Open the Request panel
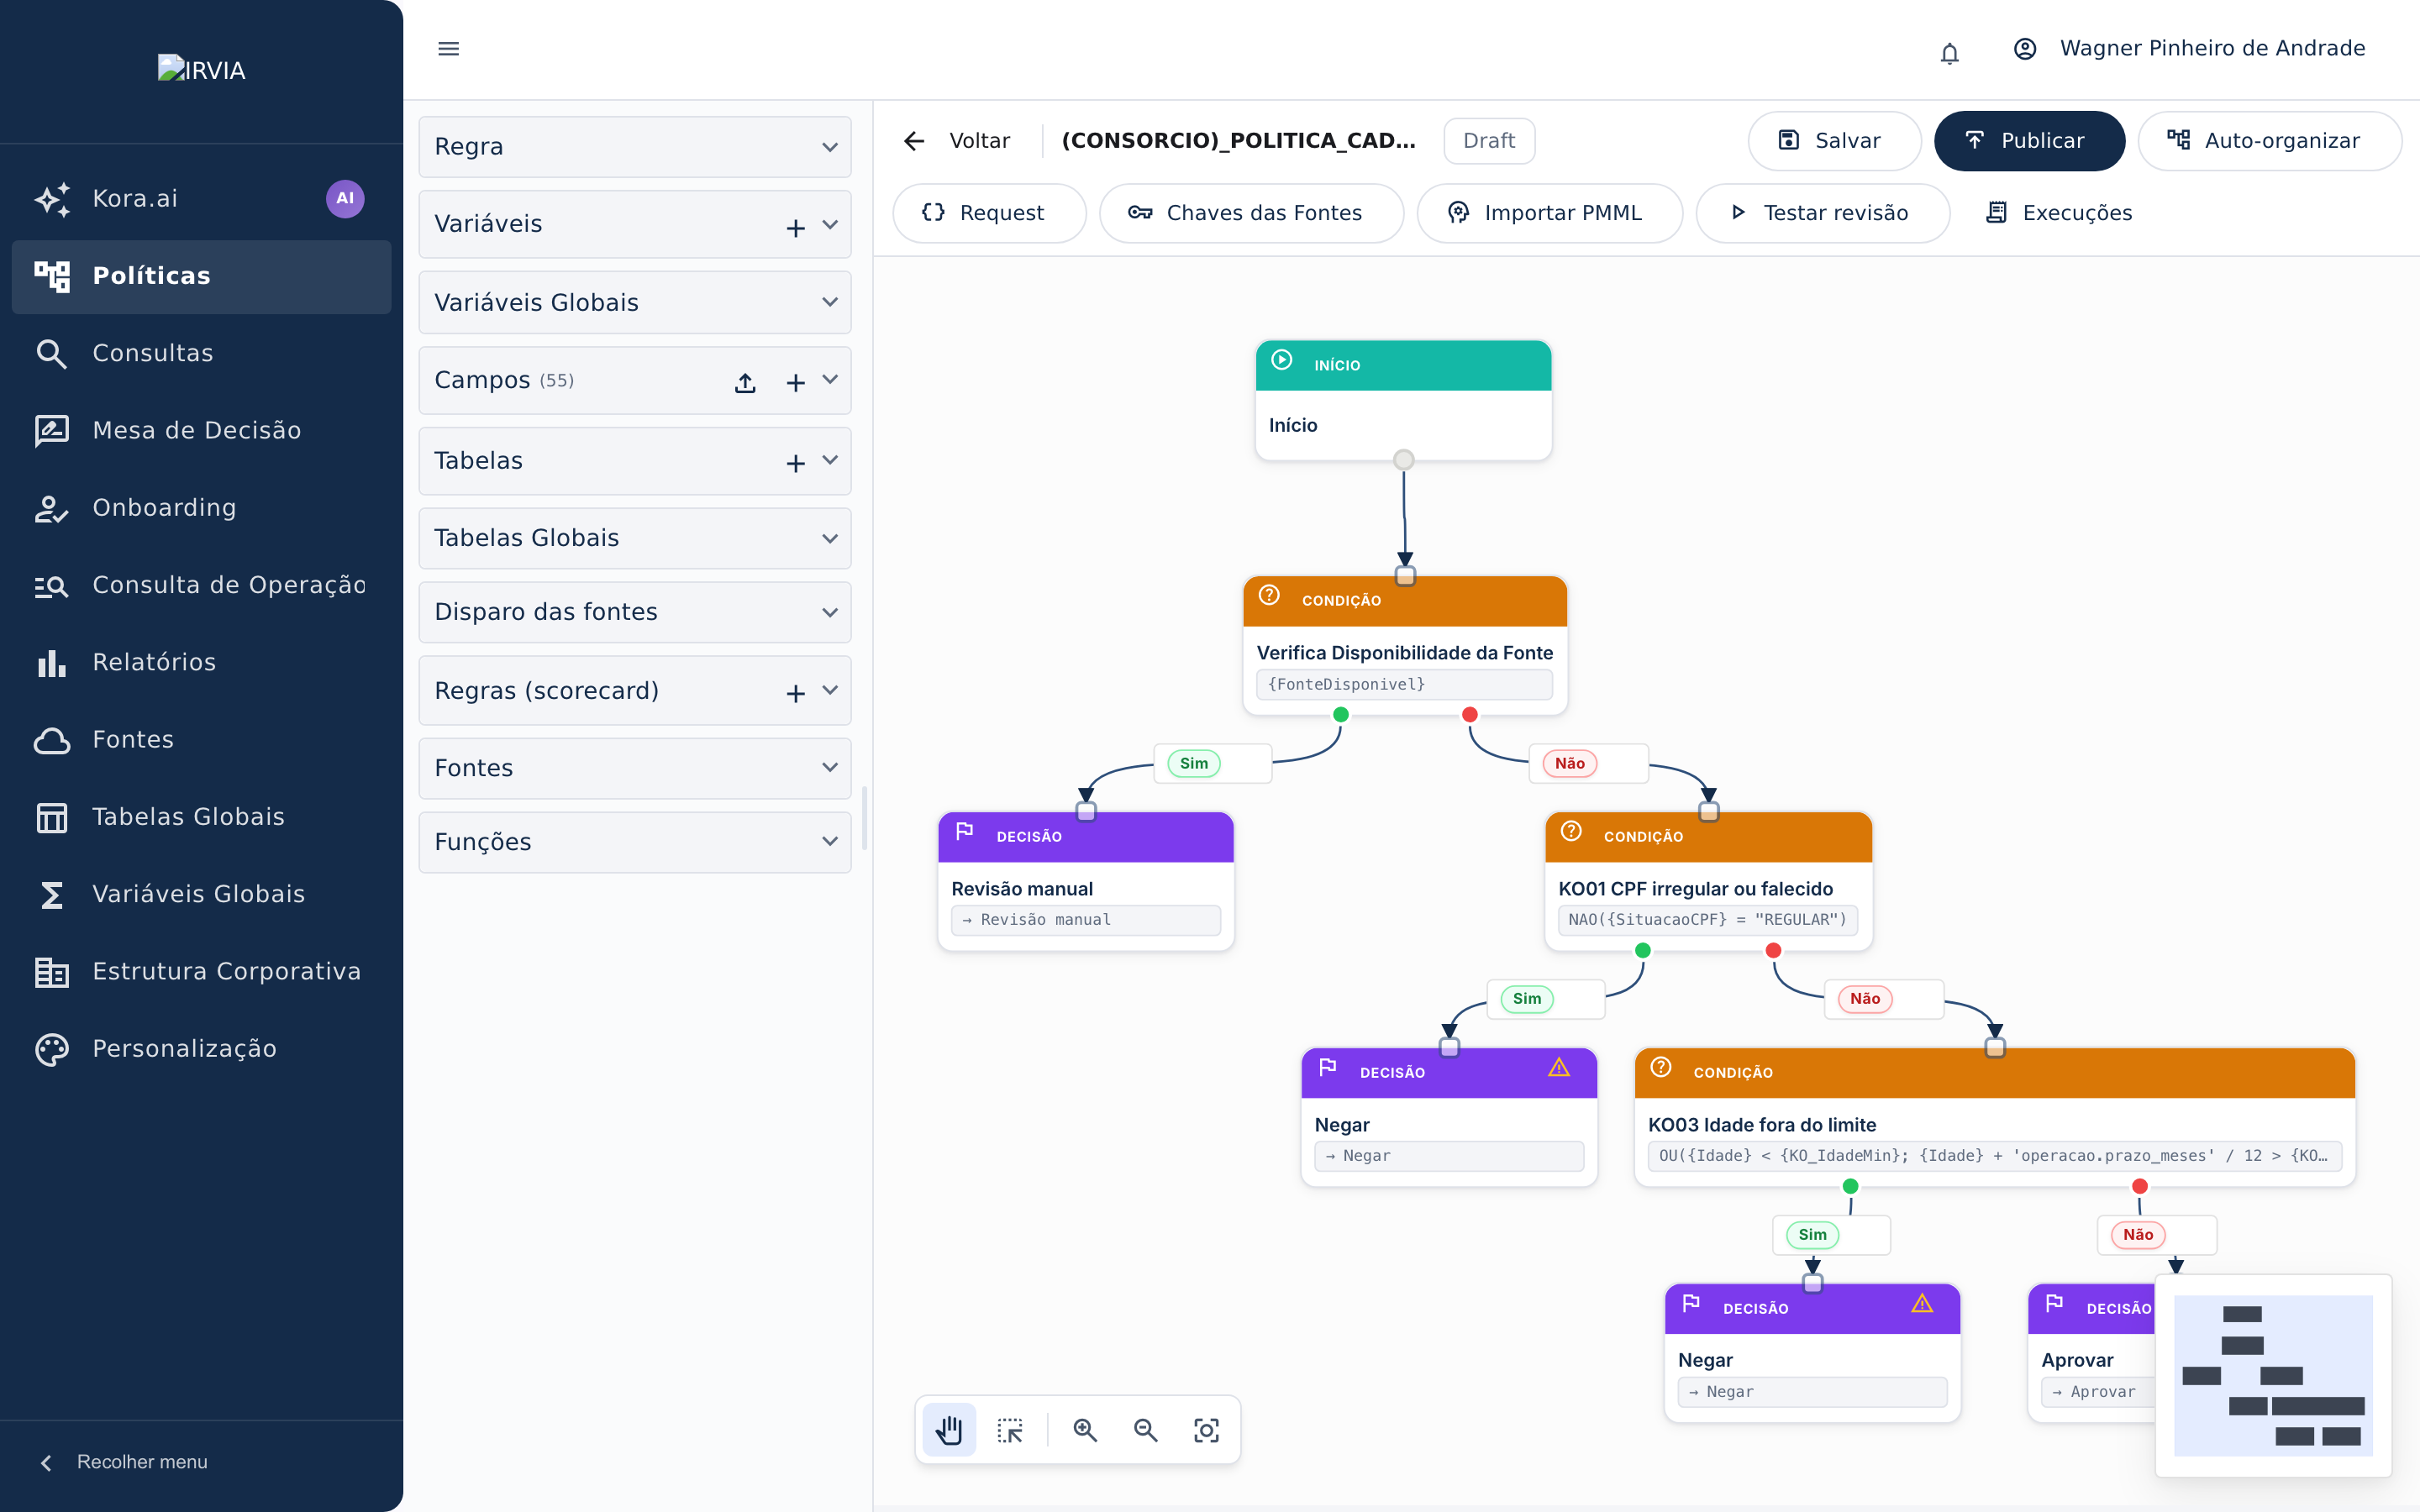 pyautogui.click(x=988, y=213)
